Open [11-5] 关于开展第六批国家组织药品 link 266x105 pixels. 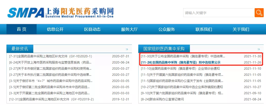pos(182,75)
